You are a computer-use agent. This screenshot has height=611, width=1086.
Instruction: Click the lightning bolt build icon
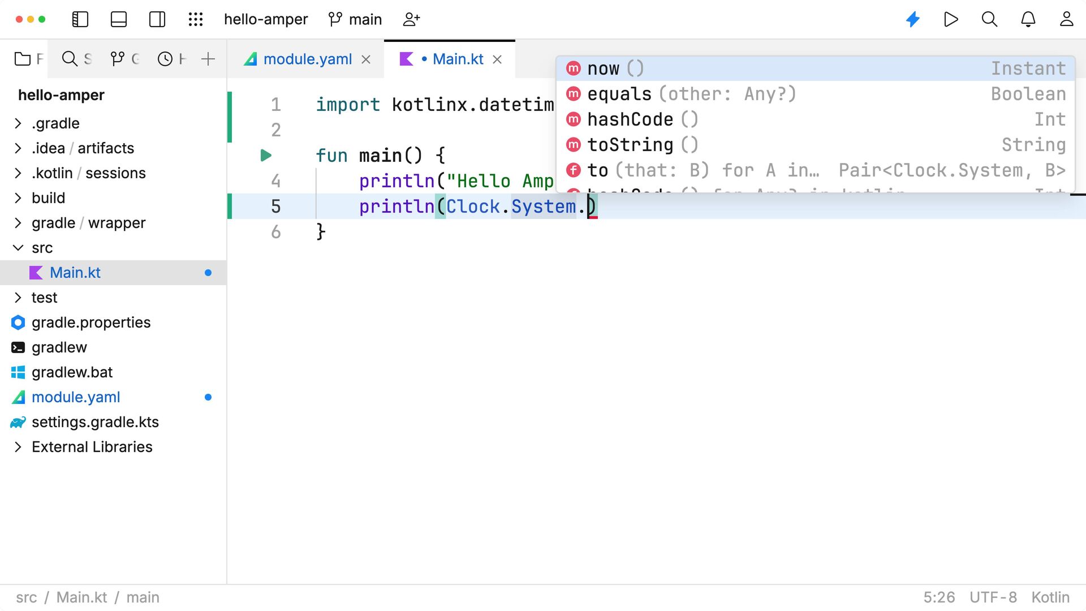913,19
